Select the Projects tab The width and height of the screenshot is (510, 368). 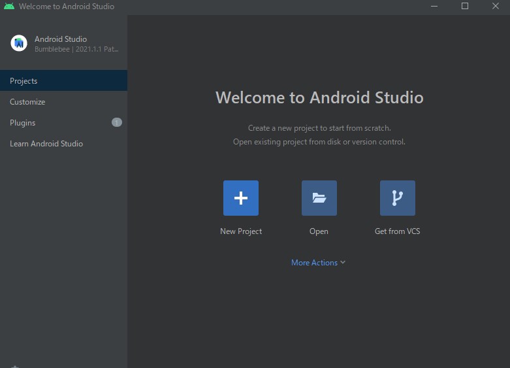64,80
